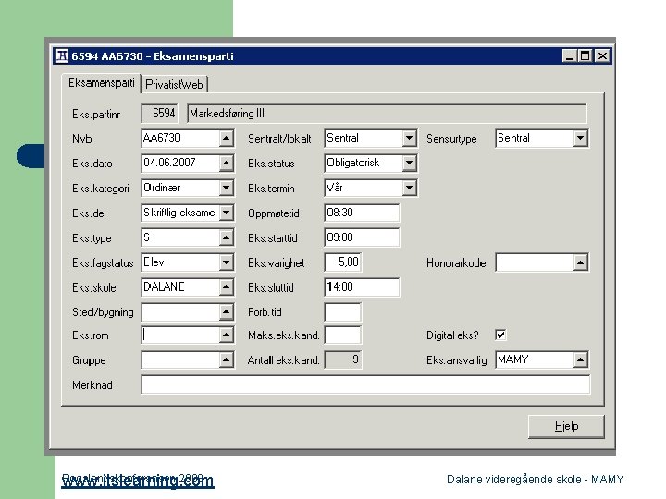This screenshot has width=666, height=499.
Task: Click the 'Dalane videregående skole - MAMY' footer text
Action: click(536, 480)
